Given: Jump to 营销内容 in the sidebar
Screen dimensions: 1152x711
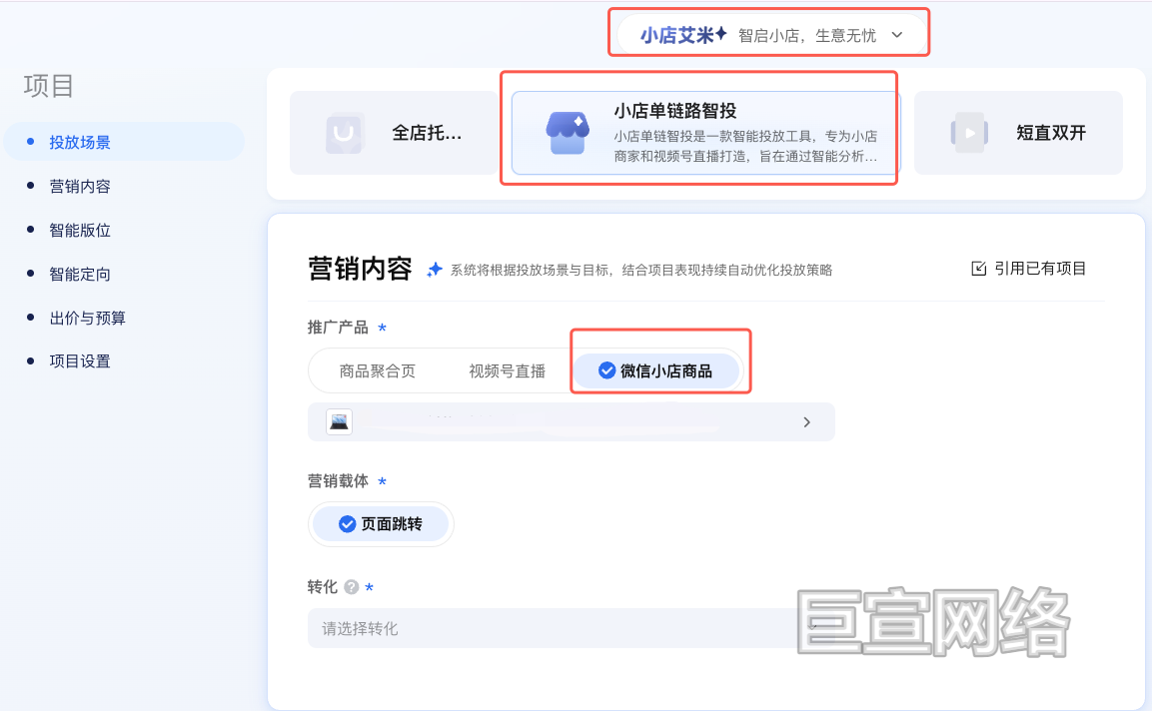Looking at the screenshot, I should pos(79,187).
